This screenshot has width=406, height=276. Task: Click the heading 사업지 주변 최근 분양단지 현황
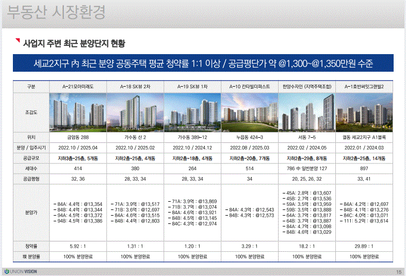[74, 43]
